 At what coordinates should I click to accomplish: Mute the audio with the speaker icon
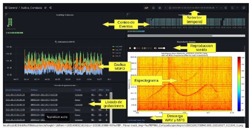155,48
